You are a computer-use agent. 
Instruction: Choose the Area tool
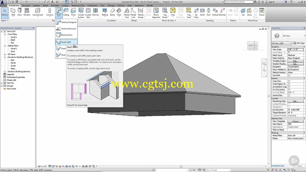tap(173, 12)
